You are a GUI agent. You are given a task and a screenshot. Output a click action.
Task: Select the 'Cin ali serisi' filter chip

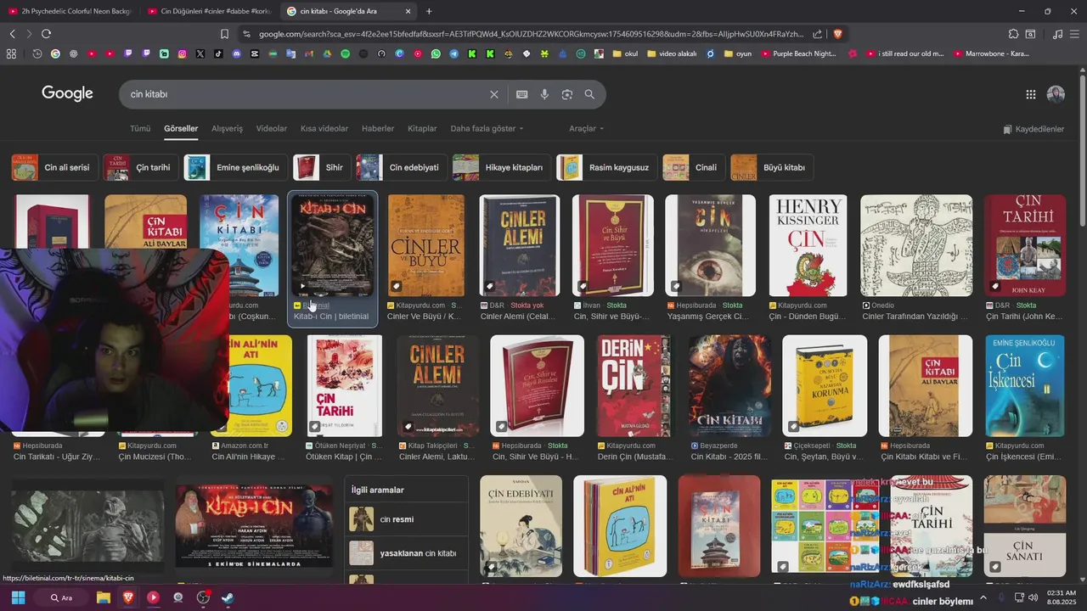point(54,168)
